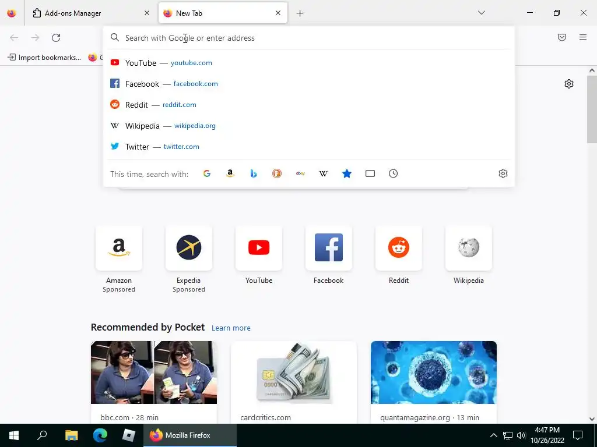Open the cardcritics.com Pocket story card
The image size is (597, 447).
pos(294,382)
